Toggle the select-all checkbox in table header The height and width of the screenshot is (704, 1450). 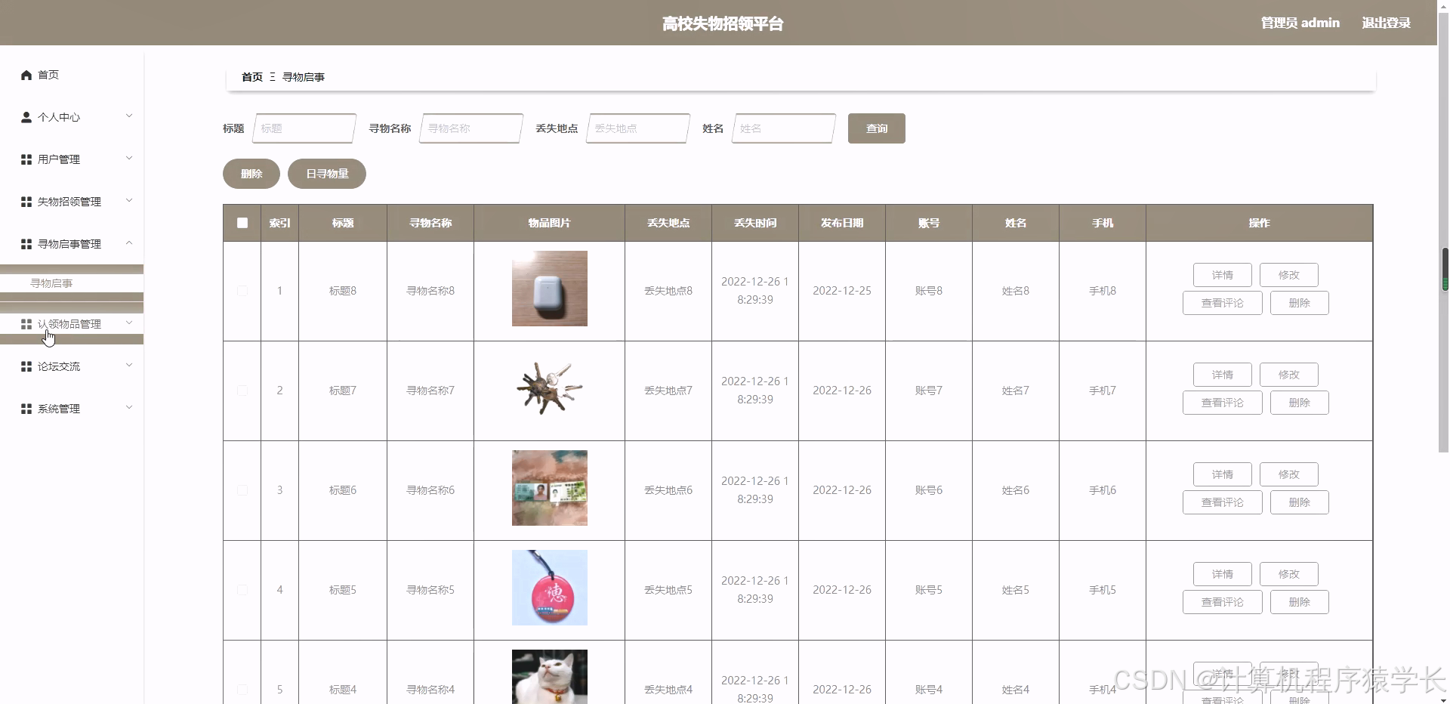[242, 223]
